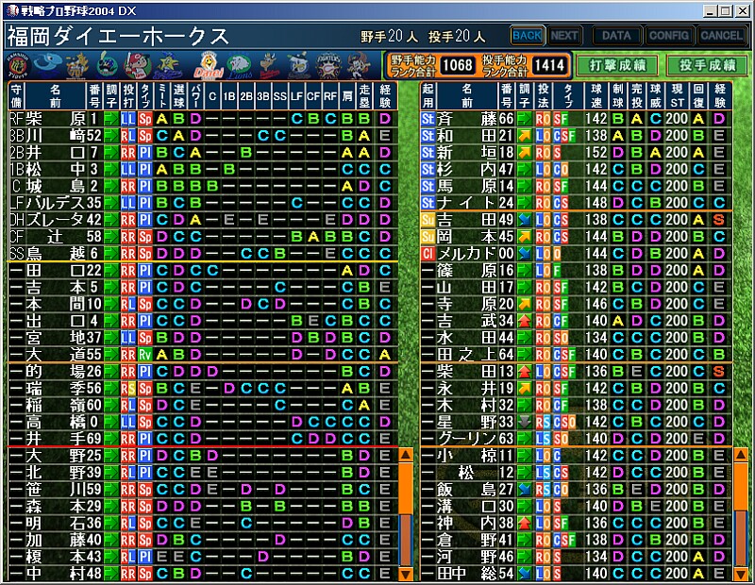Click 柴田's red up condition arrow
Image resolution: width=755 pixels, height=585 pixels.
pos(524,371)
